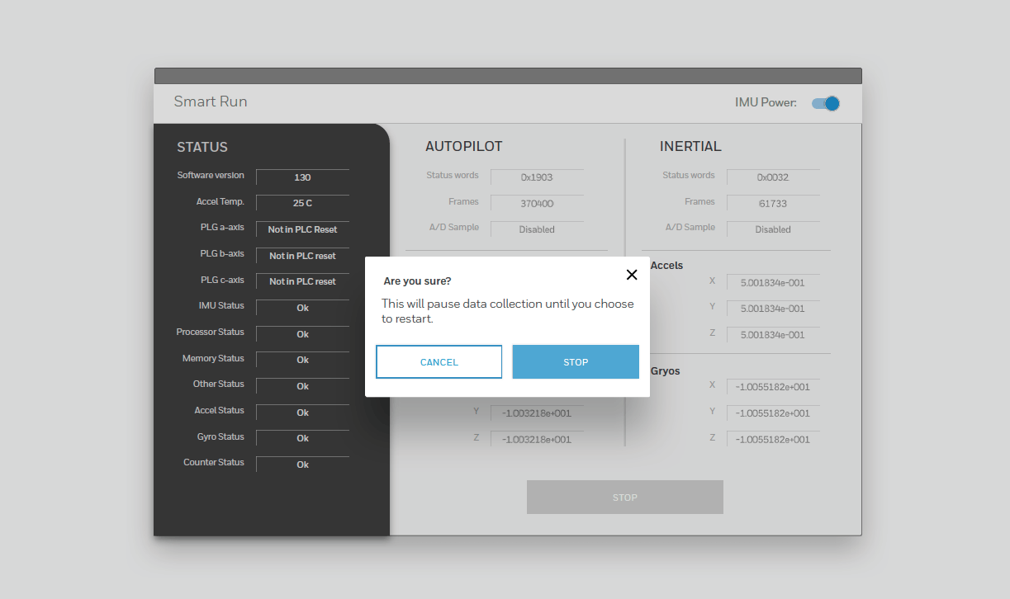1010x599 pixels.
Task: Click the greyed STOP button at the bottom
Action: (x=624, y=498)
